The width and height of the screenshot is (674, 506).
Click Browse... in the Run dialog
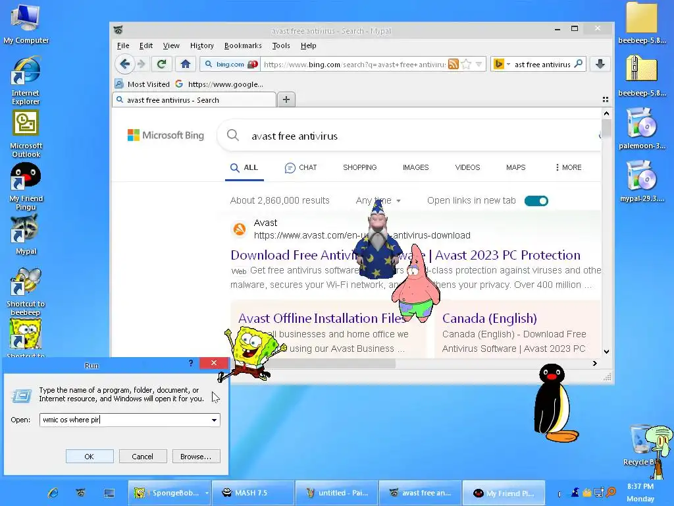(x=196, y=457)
